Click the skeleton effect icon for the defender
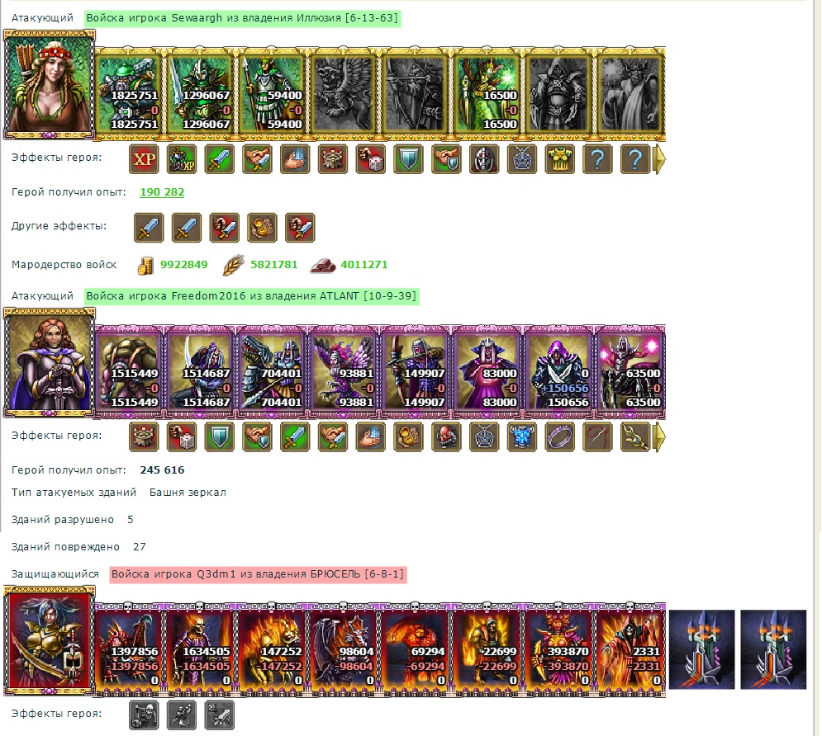Screen dimensions: 822x736 point(145,715)
